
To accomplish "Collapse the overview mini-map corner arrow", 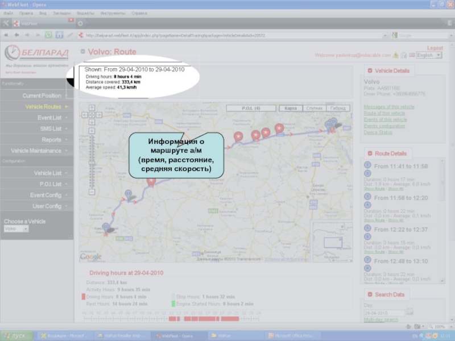I will coord(350,260).
